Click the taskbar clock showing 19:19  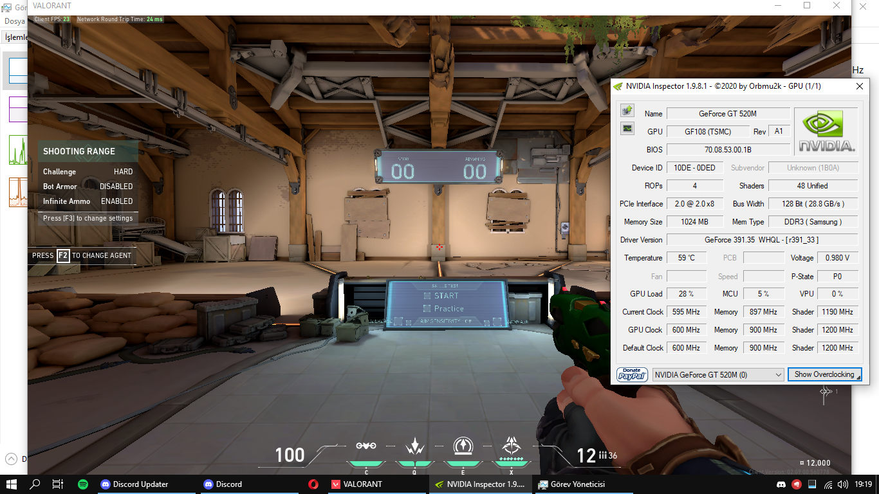pyautogui.click(x=864, y=484)
